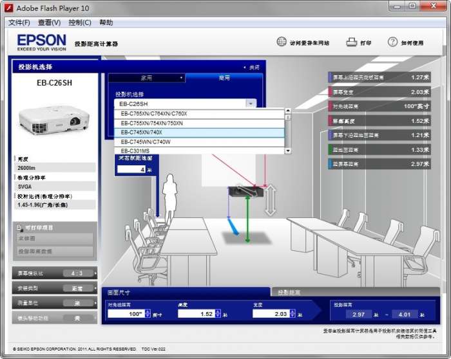Click the globe icon for Epson website
Screen dimensions: 451x359
282,42
